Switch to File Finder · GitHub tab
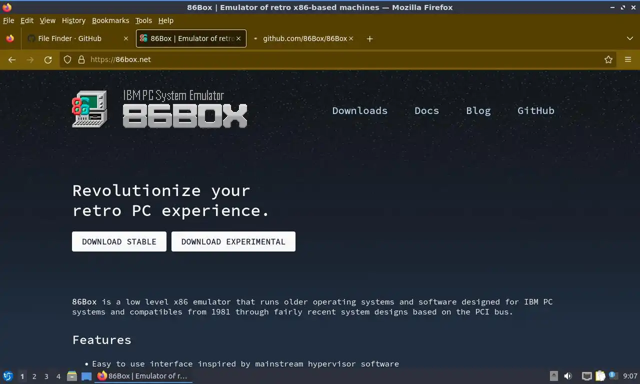The image size is (640, 384). [x=77, y=38]
